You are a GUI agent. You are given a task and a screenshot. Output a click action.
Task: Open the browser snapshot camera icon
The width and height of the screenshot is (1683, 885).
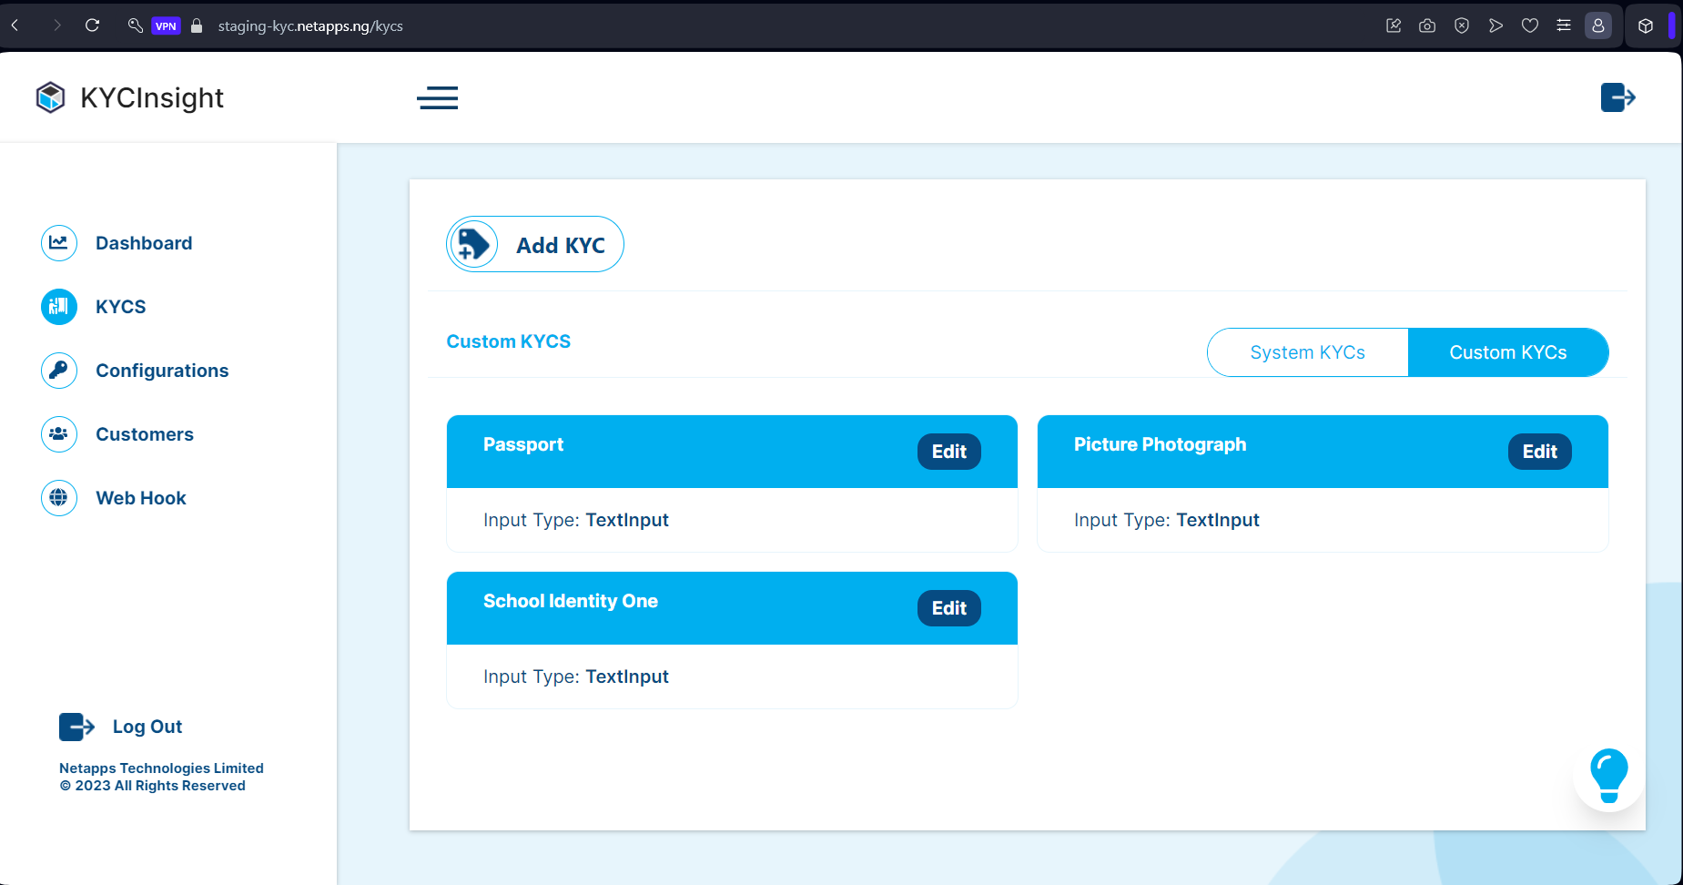click(1427, 25)
